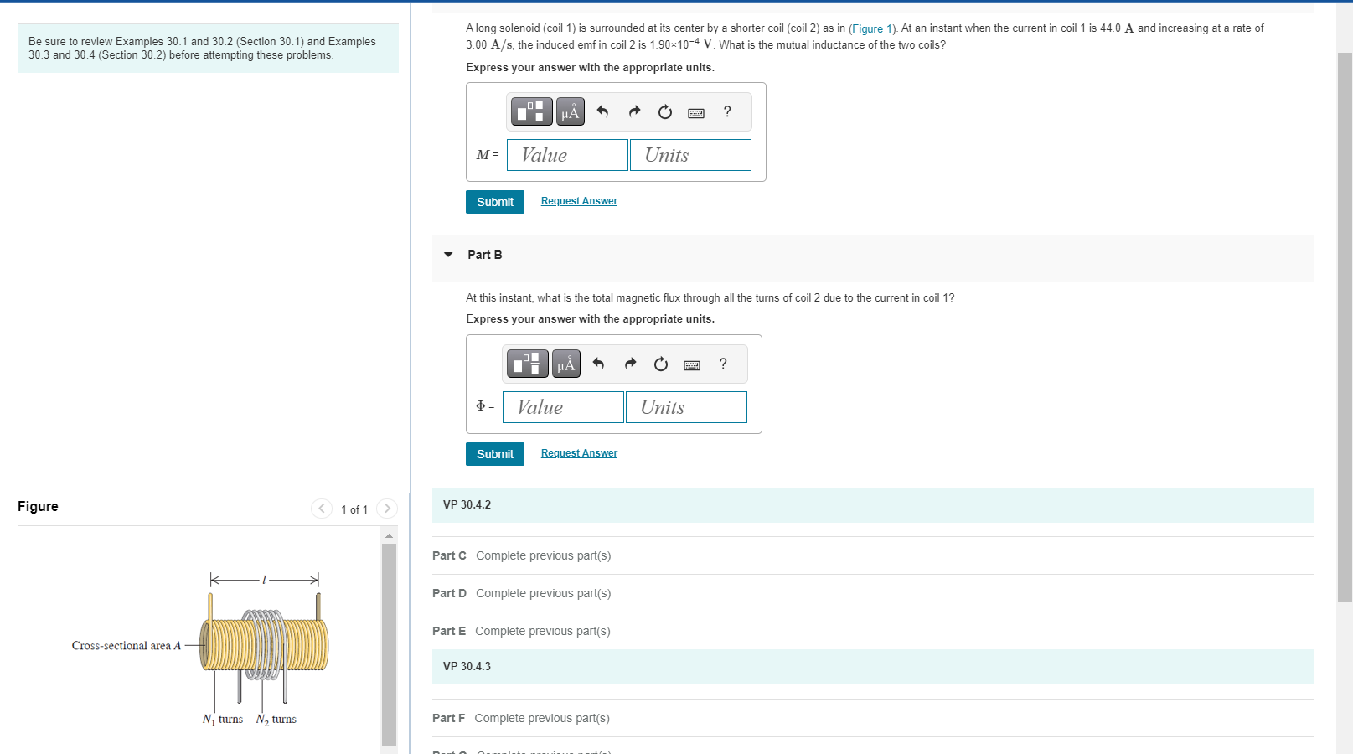Click the equation template icon in Part A toolbar

pyautogui.click(x=530, y=111)
